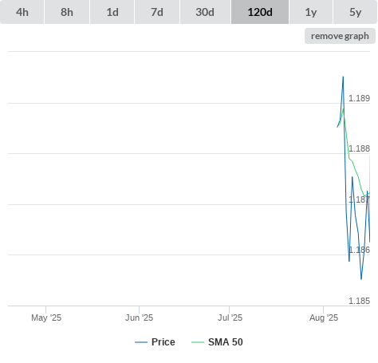Select the active 120d tab
Screen dimensions: 378x363
(x=260, y=12)
